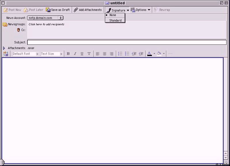Toggle Italic formatting
Screen dimensions: 230x166
(75, 54)
